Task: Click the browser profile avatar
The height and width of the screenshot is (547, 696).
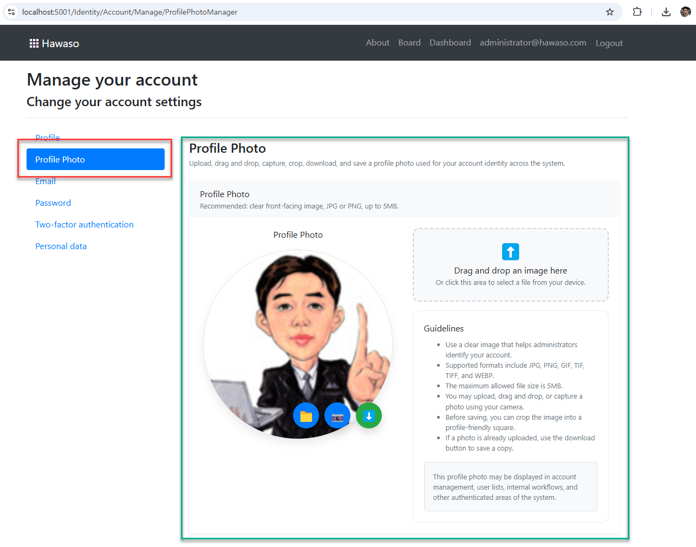Action: click(685, 12)
